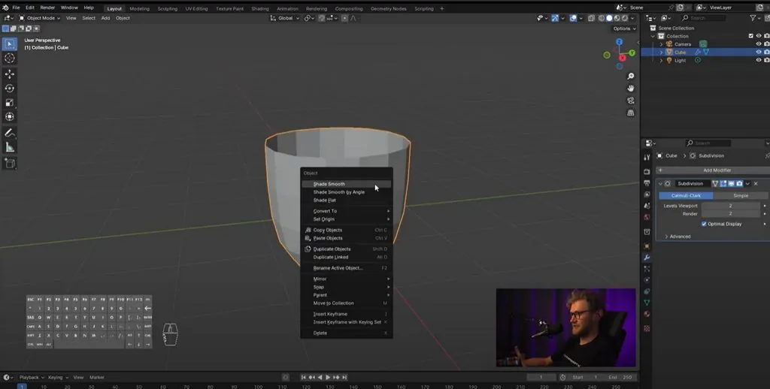Select the Transform tool

[x=9, y=116]
